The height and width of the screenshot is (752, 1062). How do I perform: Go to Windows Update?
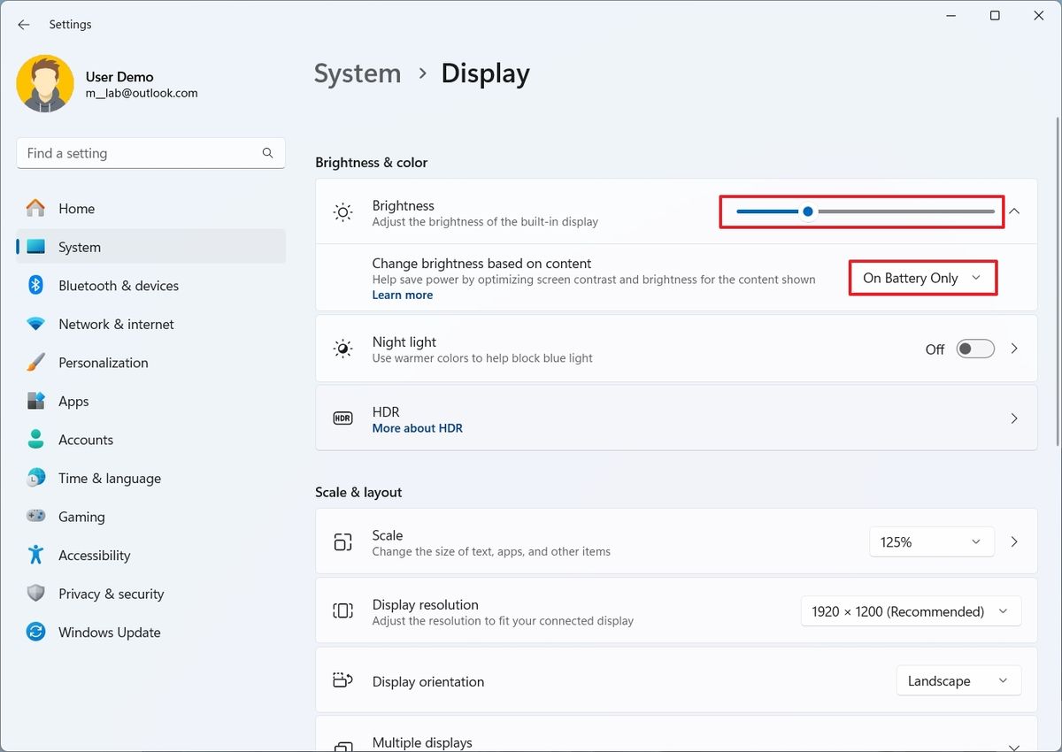click(x=150, y=632)
